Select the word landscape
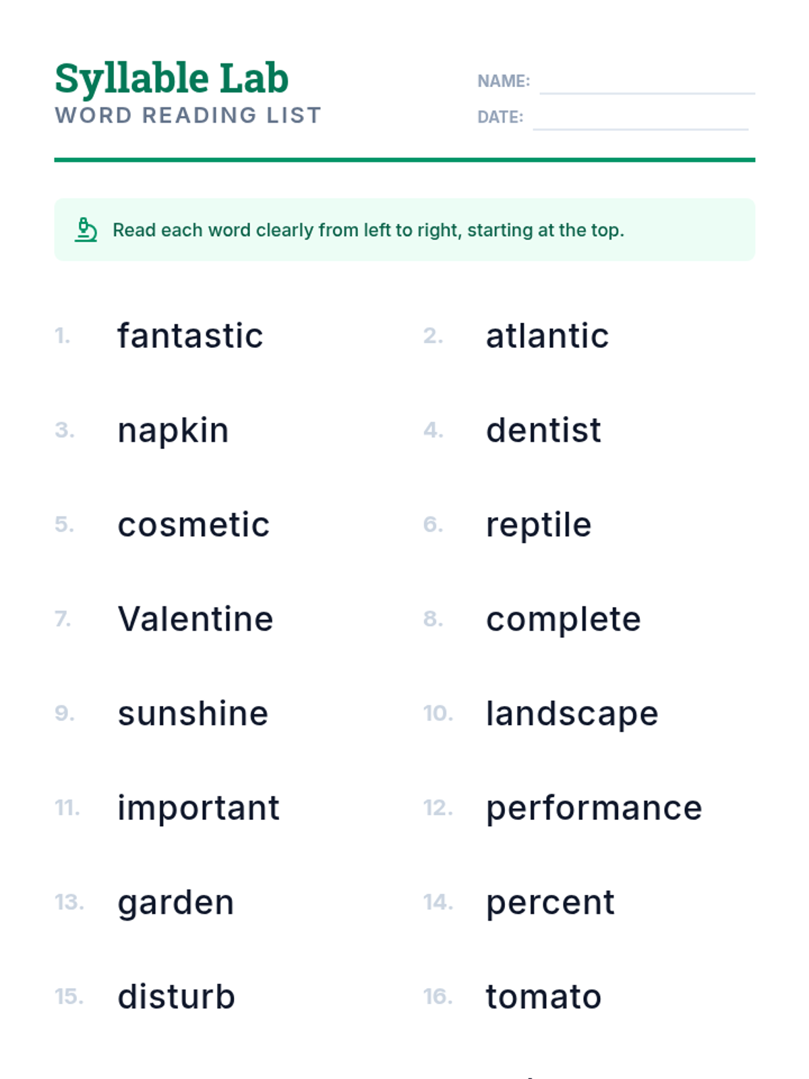809x1079 pixels. pyautogui.click(x=572, y=713)
